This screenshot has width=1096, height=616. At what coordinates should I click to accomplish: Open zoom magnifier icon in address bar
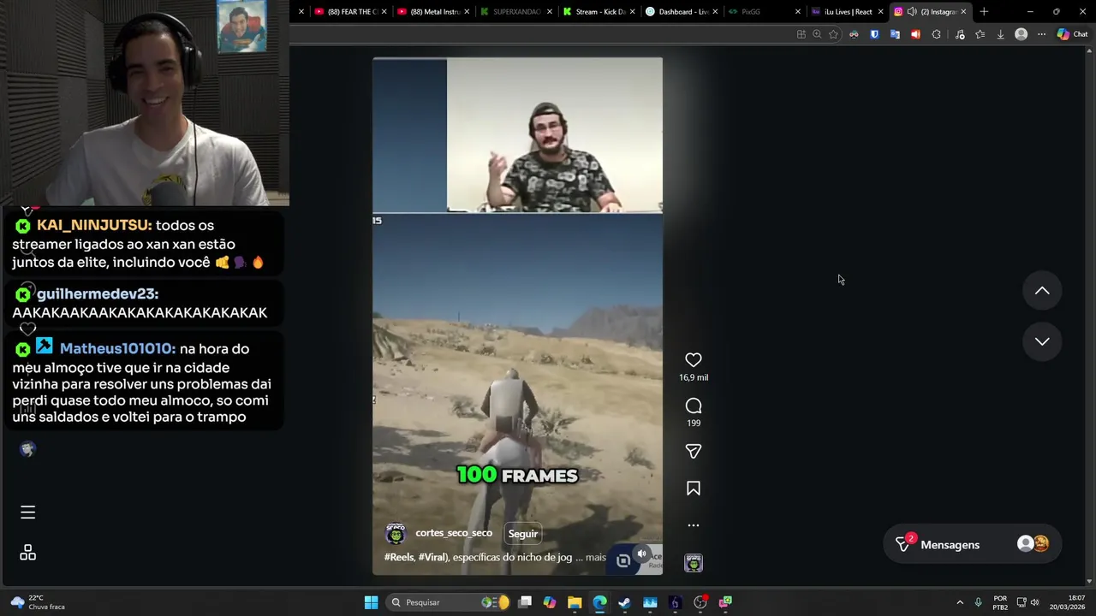pyautogui.click(x=817, y=34)
